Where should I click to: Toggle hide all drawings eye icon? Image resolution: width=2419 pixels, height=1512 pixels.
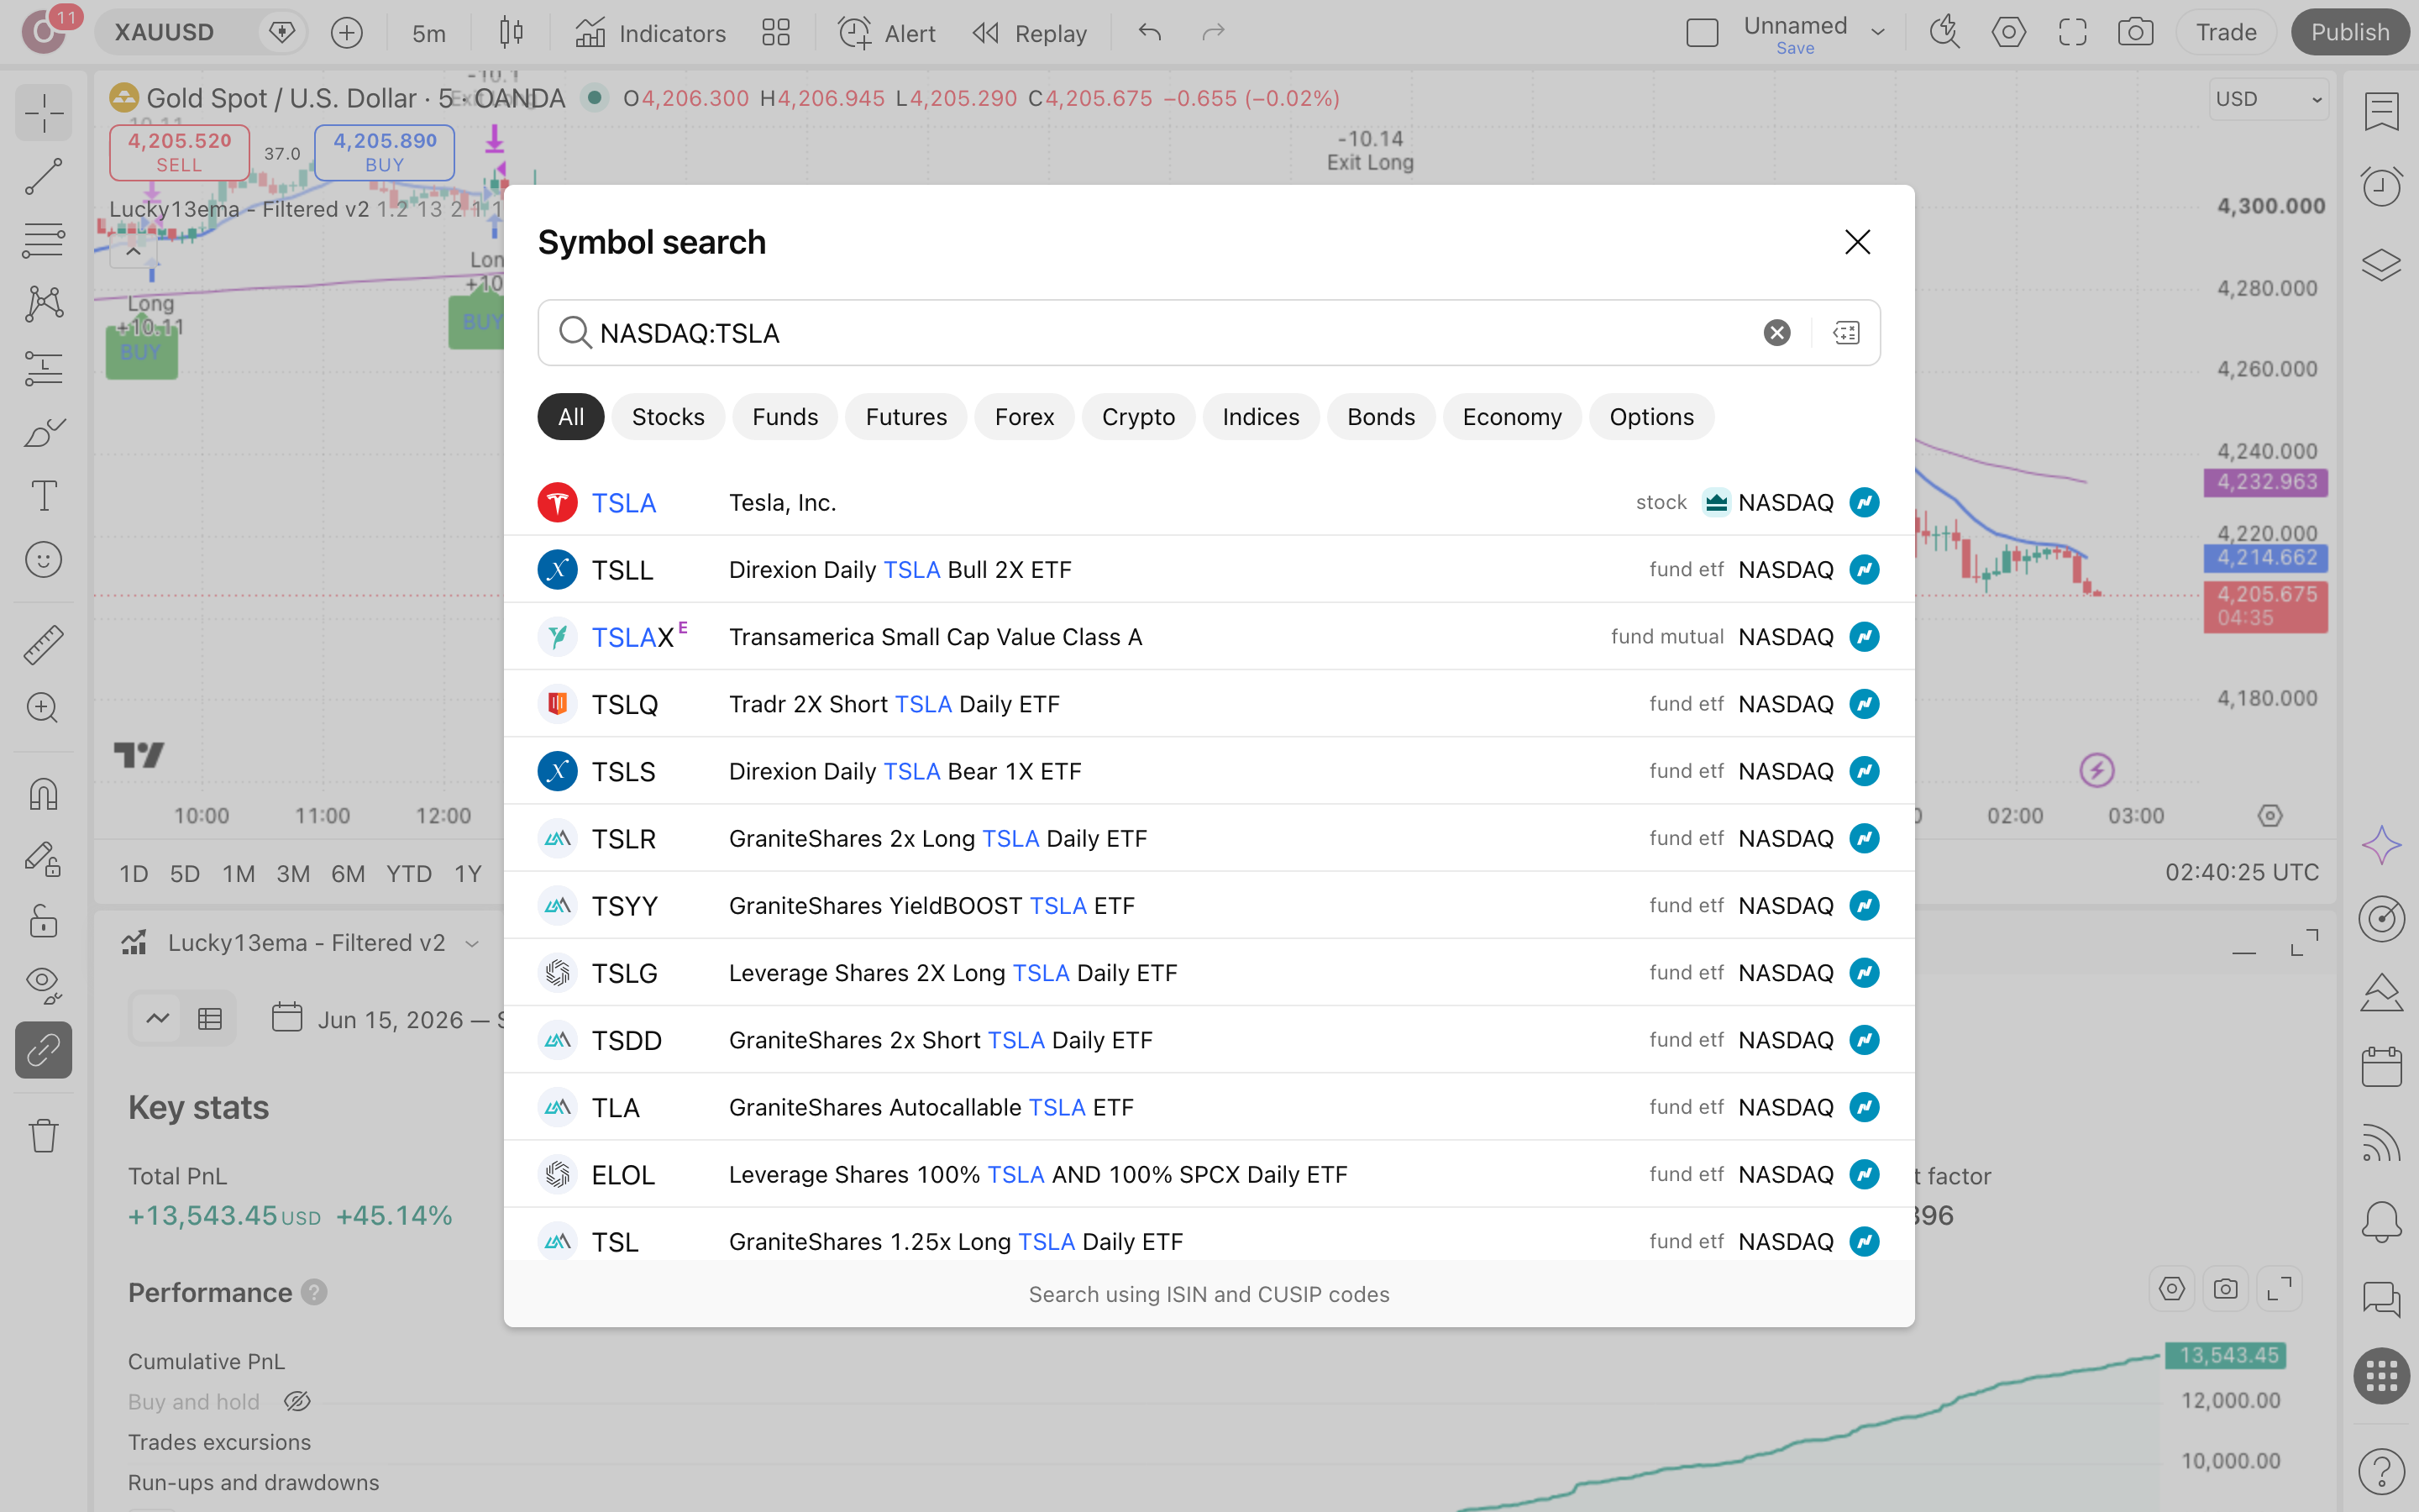point(43,985)
